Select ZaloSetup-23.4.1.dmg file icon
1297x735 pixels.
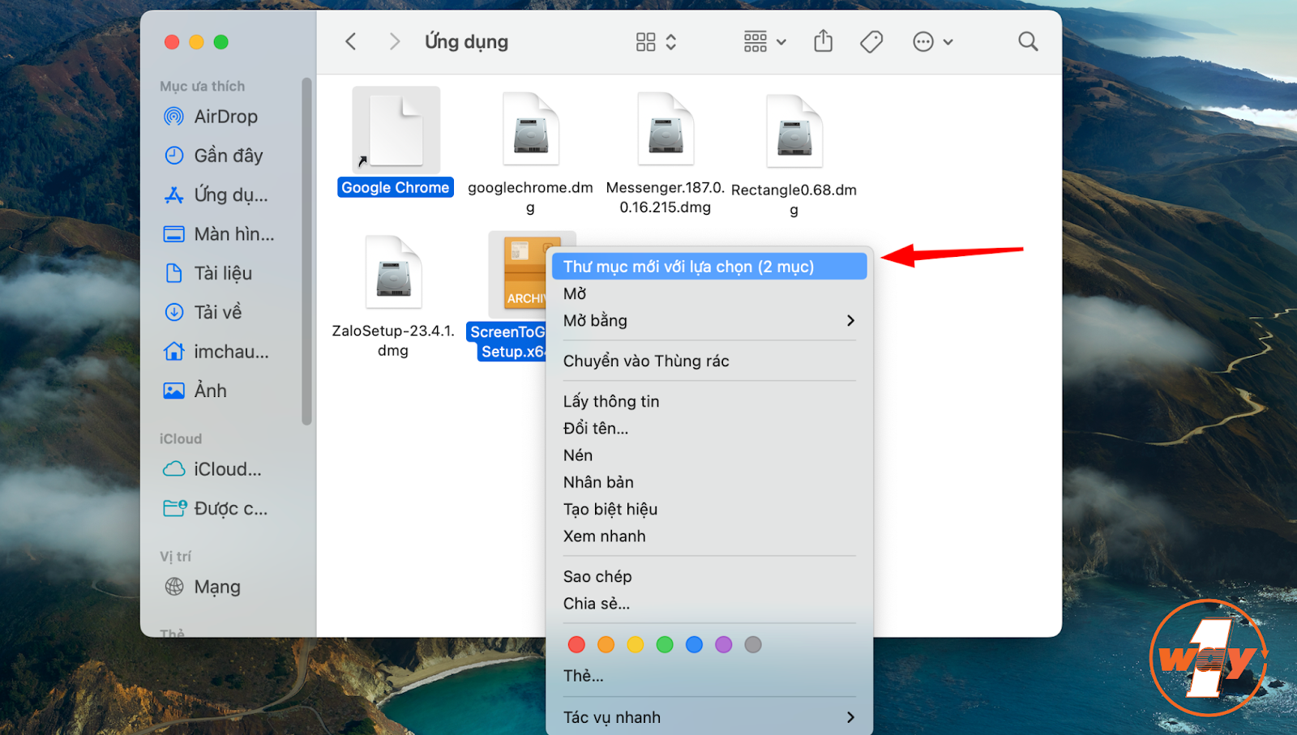394,271
